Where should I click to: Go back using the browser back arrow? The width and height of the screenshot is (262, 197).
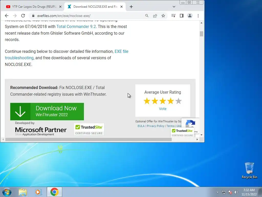(x=7, y=16)
